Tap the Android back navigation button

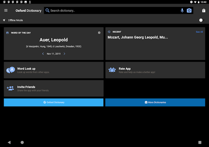(x=9, y=143)
